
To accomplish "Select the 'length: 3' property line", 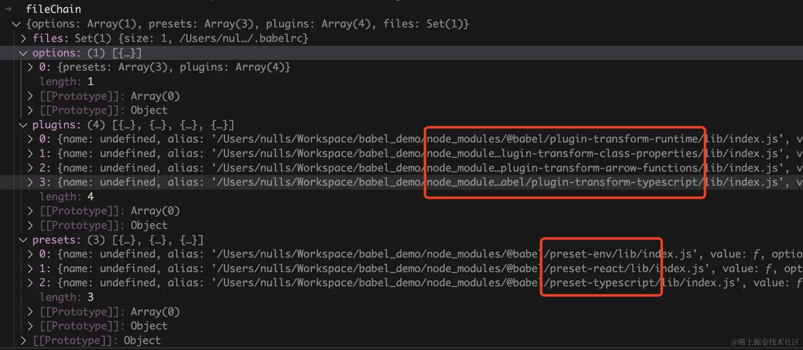I will tap(66, 297).
